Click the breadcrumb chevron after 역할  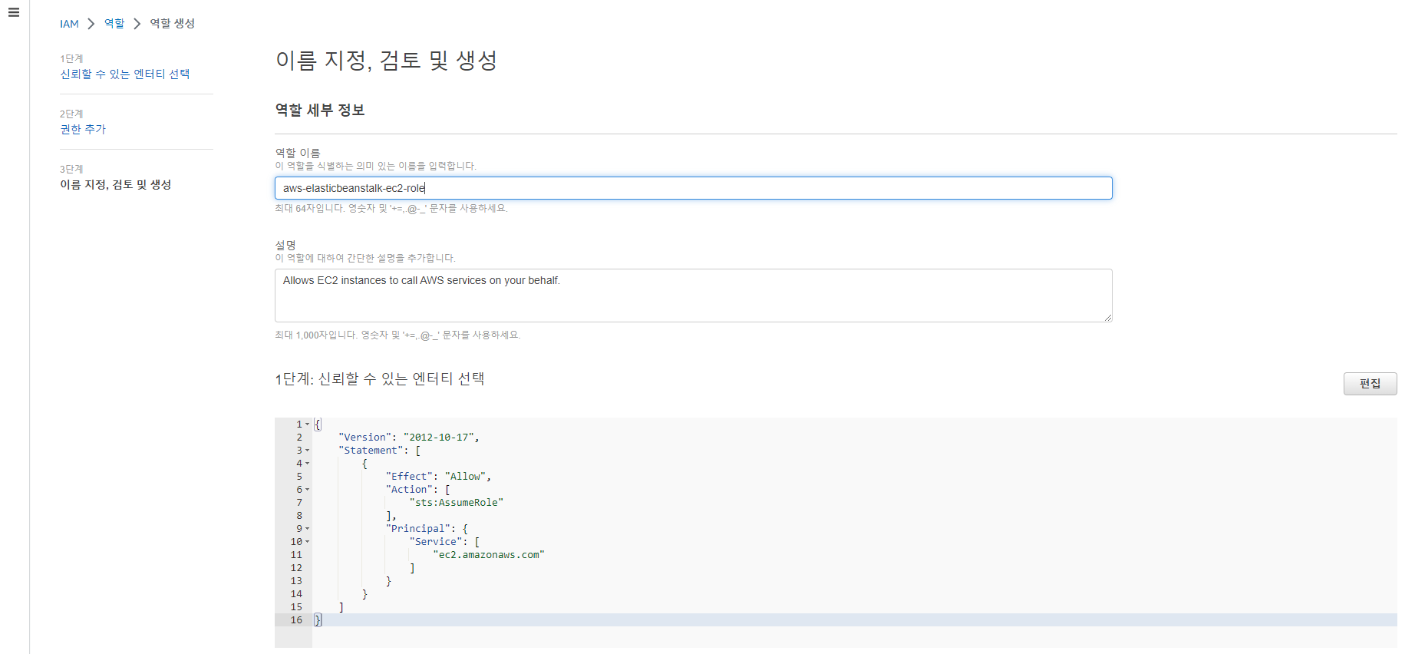point(137,24)
